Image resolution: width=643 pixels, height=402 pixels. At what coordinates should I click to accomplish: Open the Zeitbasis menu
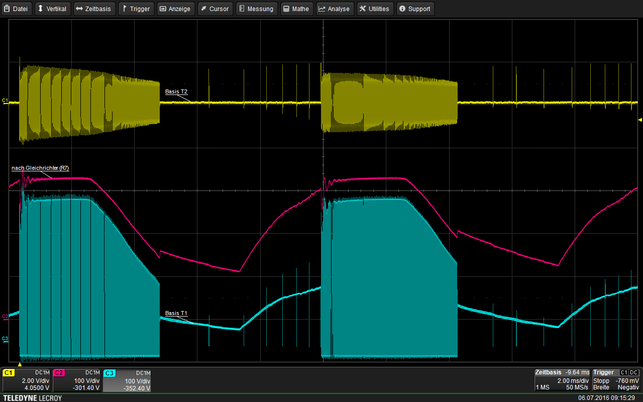pyautogui.click(x=94, y=9)
